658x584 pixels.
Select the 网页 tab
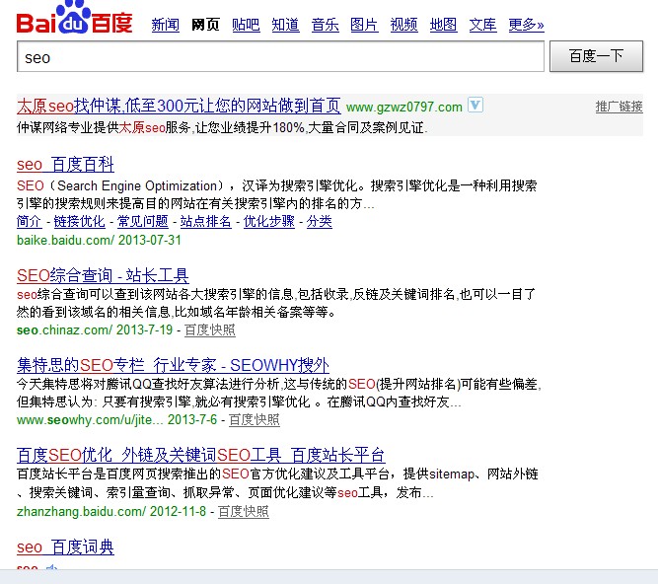click(205, 25)
